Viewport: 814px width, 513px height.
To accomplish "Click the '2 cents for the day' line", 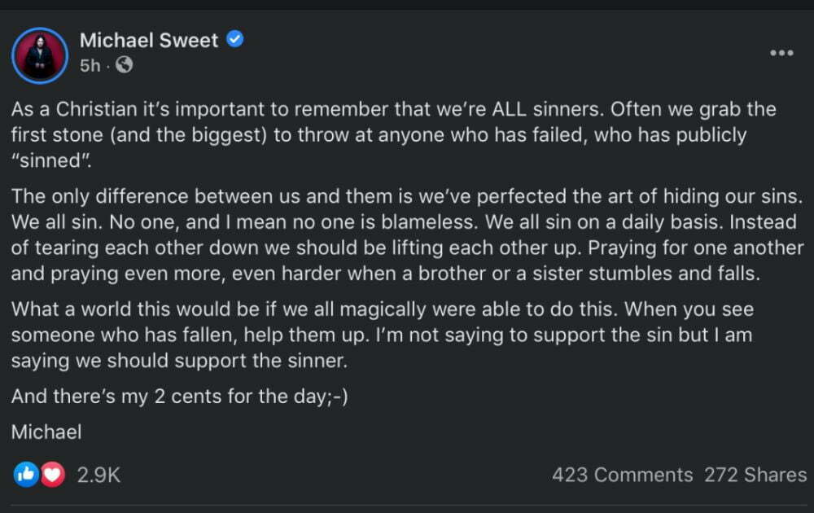I will (180, 397).
